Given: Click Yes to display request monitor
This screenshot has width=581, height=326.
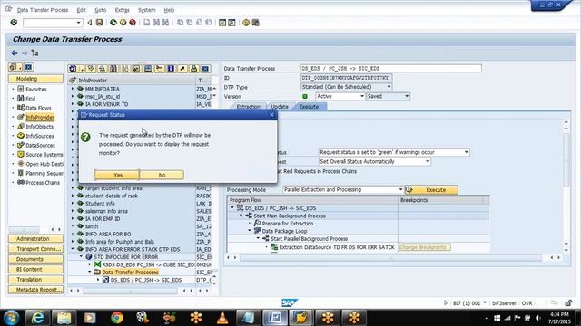Looking at the screenshot, I should (117, 175).
